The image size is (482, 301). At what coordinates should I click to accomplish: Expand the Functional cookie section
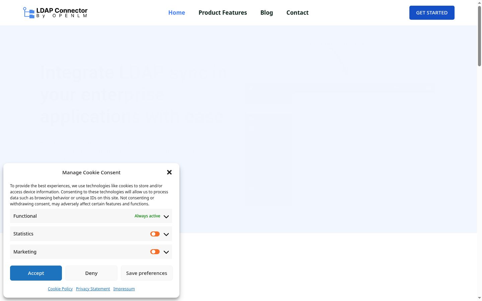click(166, 216)
